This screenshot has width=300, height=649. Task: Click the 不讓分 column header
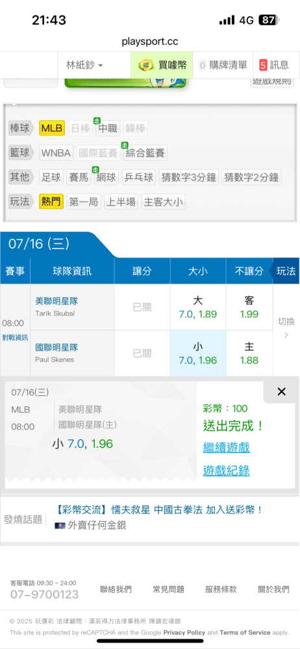[x=249, y=271]
